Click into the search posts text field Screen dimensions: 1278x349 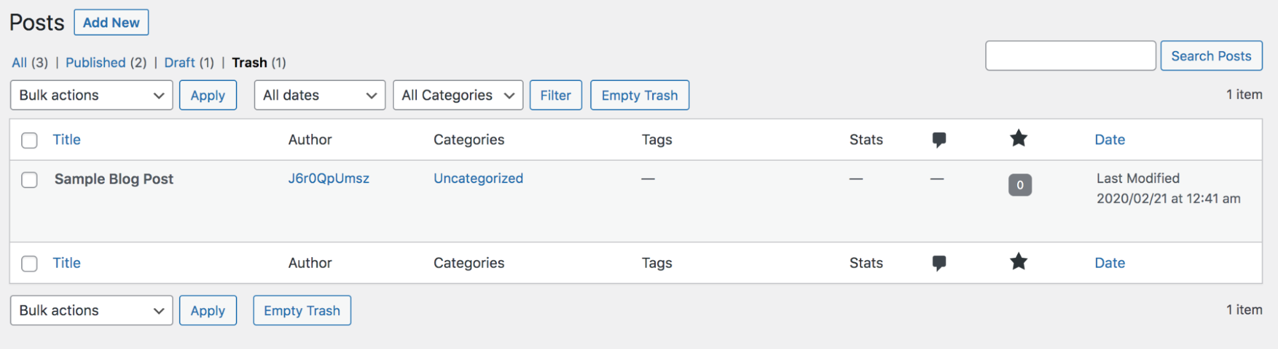tap(1070, 56)
